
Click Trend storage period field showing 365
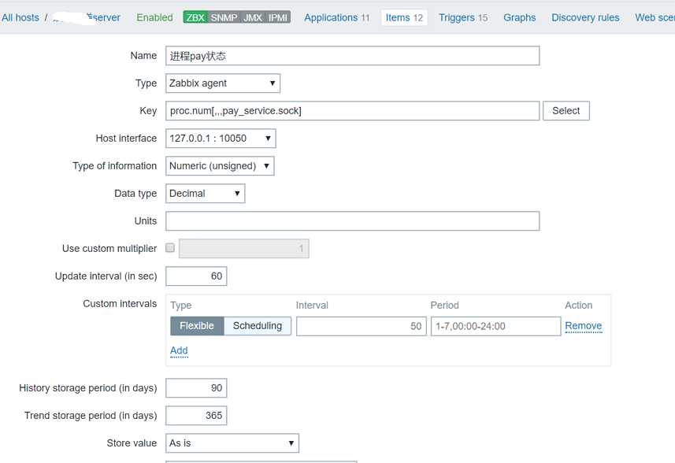[196, 416]
